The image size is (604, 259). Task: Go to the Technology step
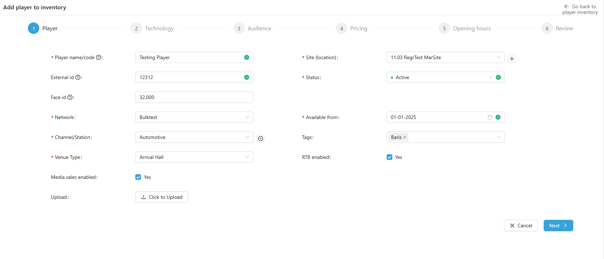click(x=159, y=29)
